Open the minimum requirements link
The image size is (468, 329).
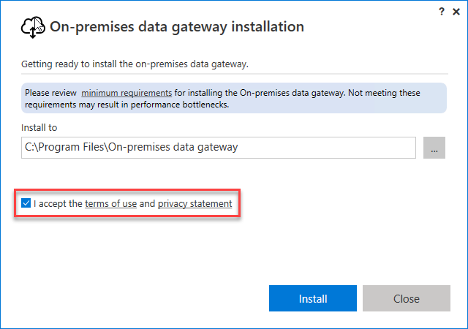(127, 93)
